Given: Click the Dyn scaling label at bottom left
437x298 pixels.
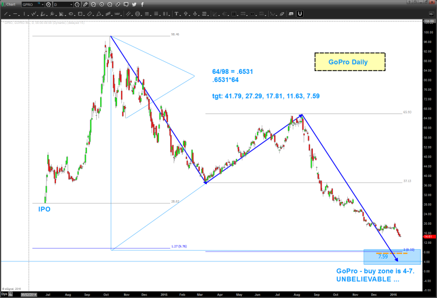Looking at the screenshot, I should [4, 294].
